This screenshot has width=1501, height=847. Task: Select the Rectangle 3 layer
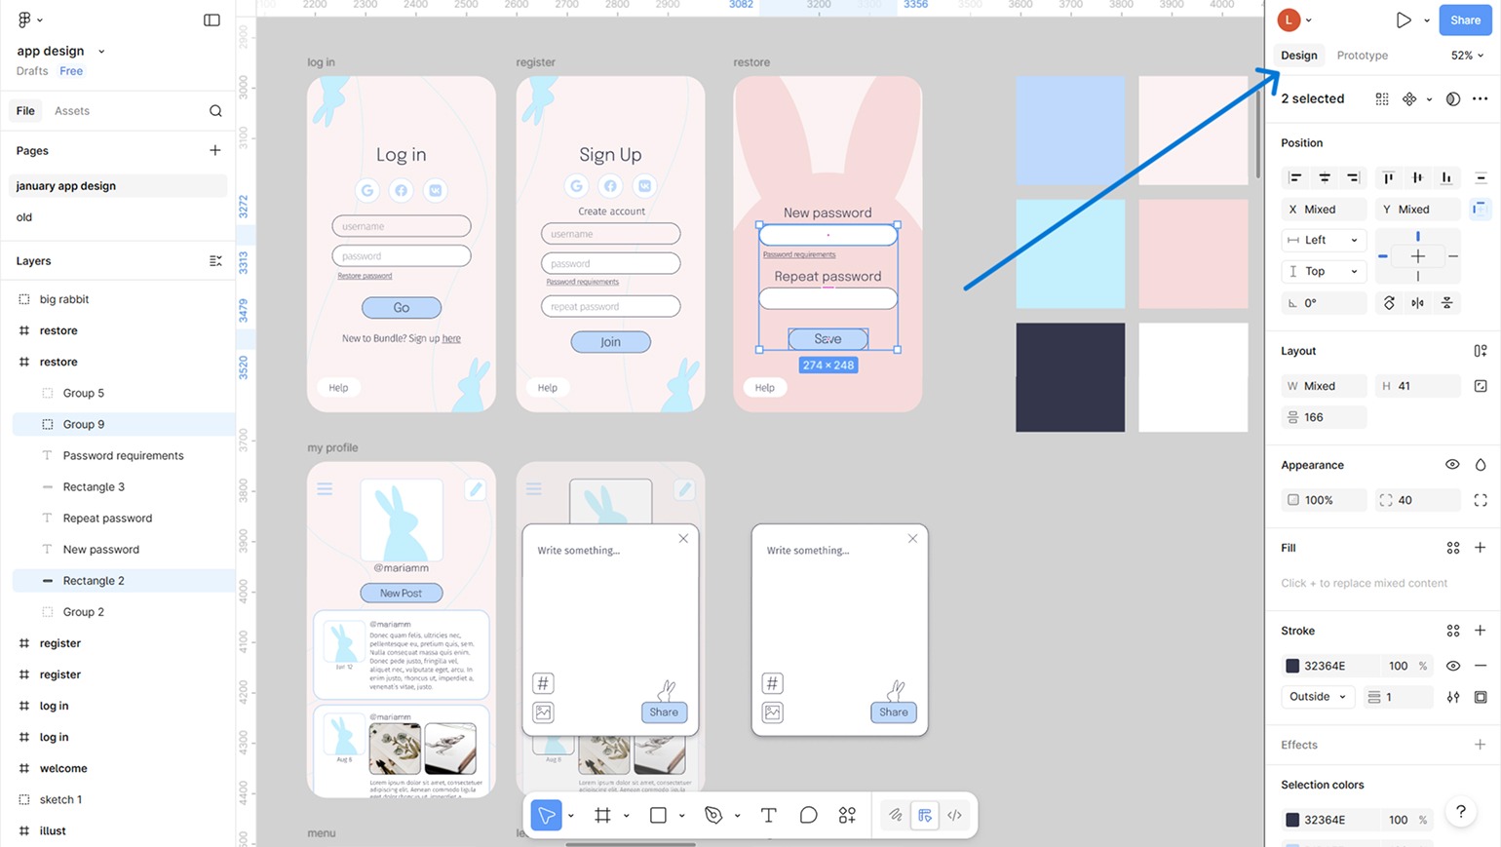point(94,487)
